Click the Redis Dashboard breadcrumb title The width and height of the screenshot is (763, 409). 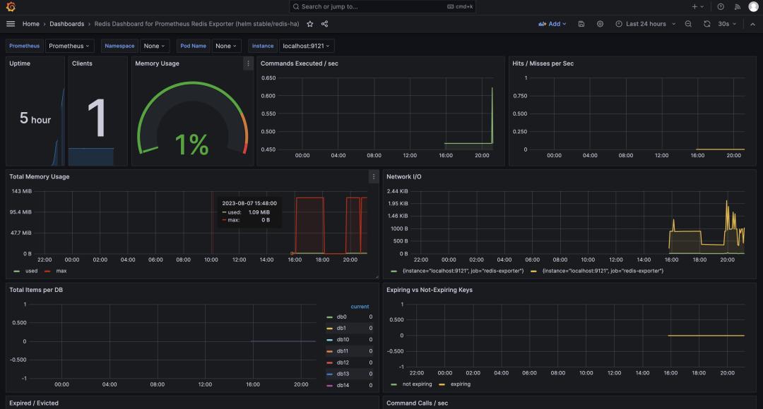(196, 24)
